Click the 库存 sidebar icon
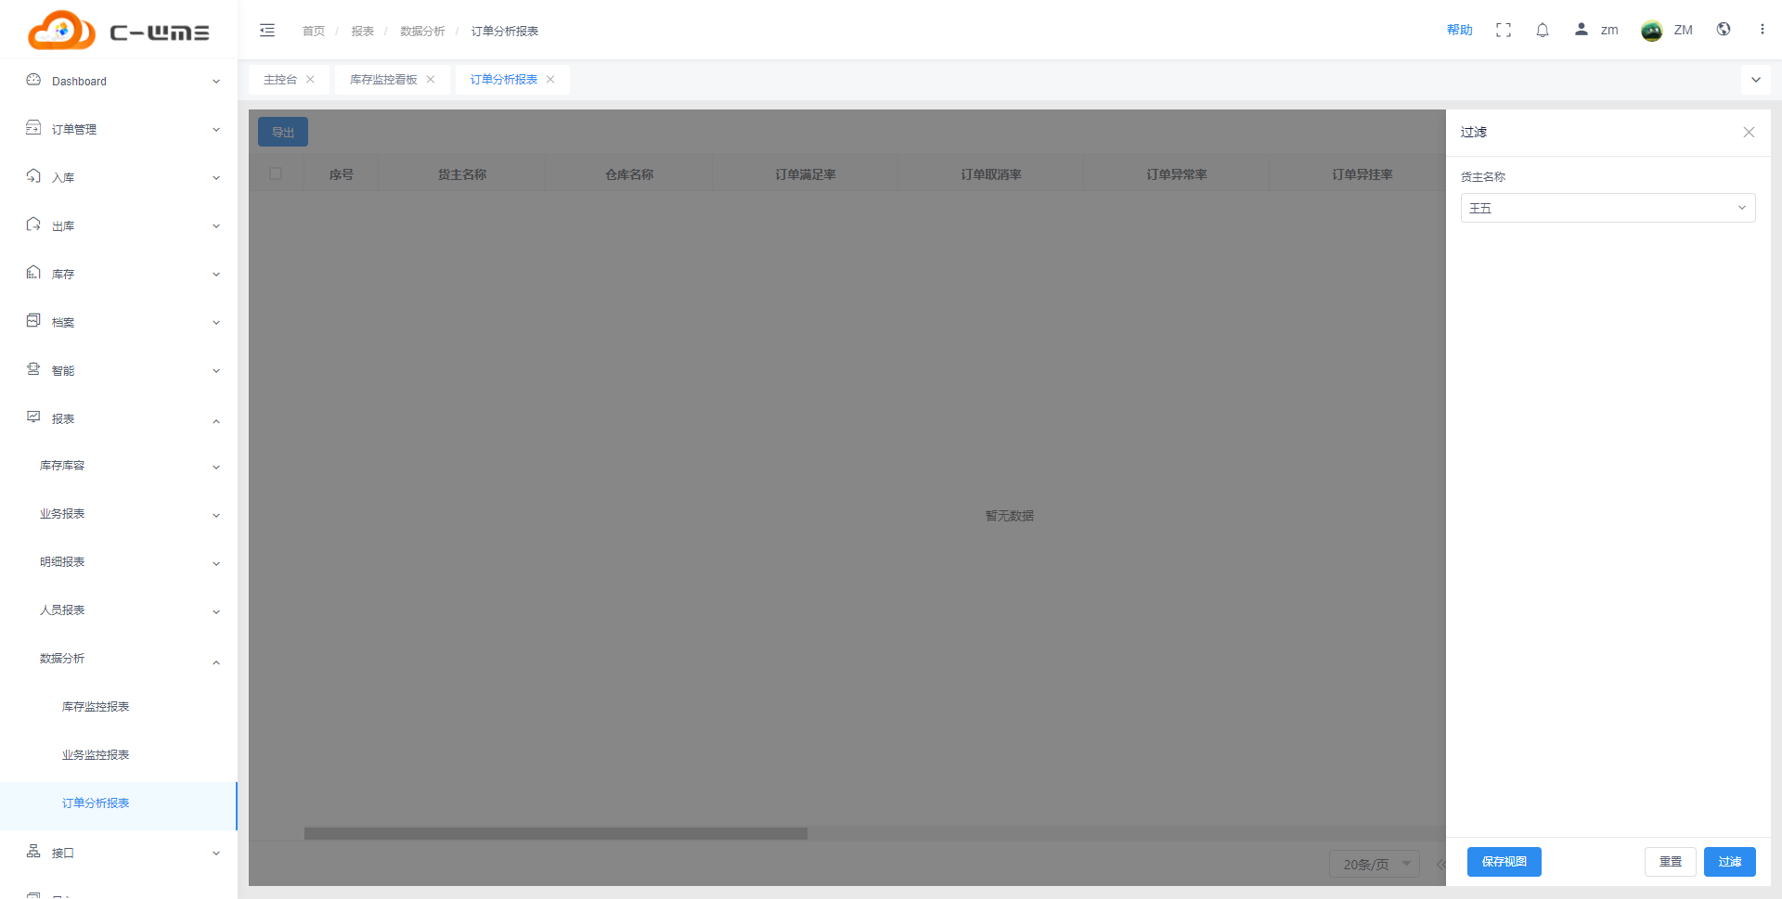 (33, 273)
